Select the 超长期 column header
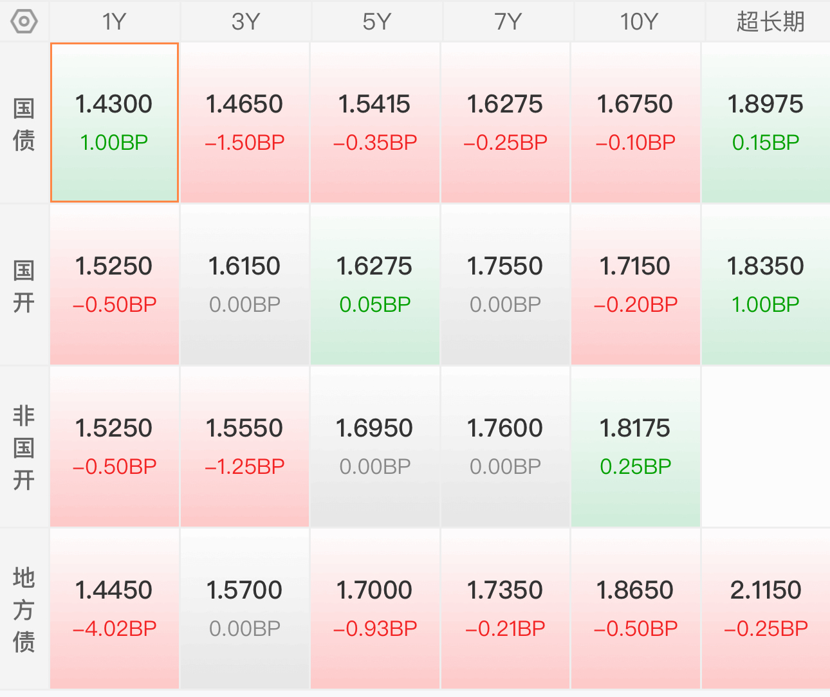The image size is (830, 697). tap(770, 22)
